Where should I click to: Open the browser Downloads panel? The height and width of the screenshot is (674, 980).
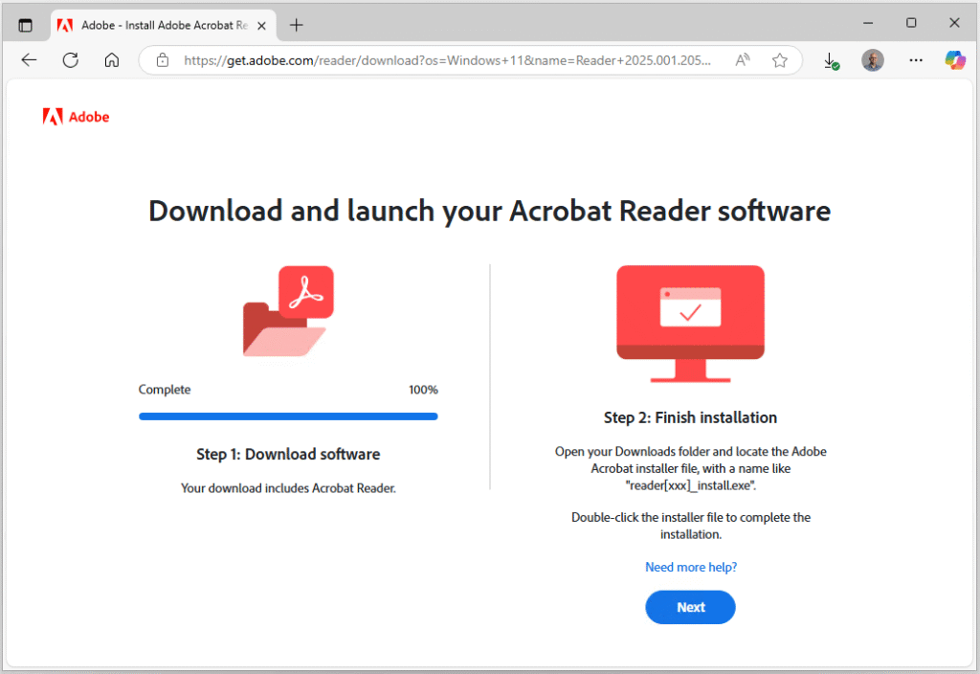[x=831, y=60]
